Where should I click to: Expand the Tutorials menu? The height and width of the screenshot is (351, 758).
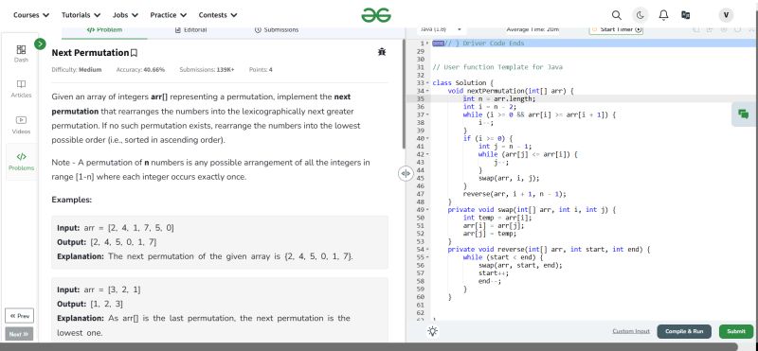(x=81, y=15)
